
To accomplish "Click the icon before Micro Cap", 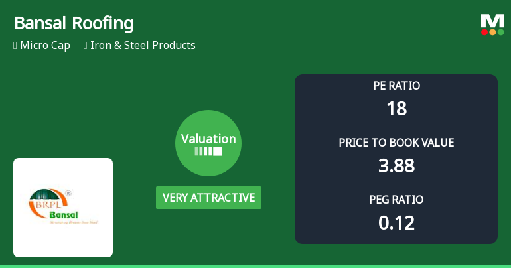I will [15, 46].
